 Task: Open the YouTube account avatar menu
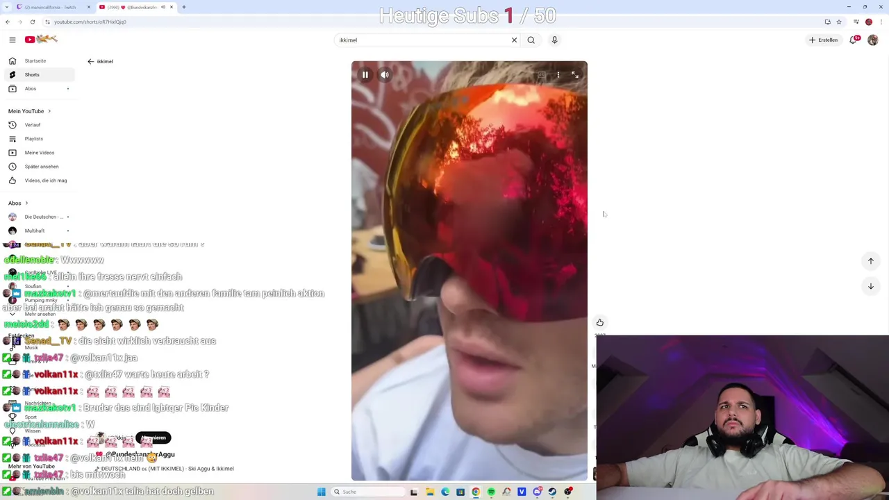point(873,40)
